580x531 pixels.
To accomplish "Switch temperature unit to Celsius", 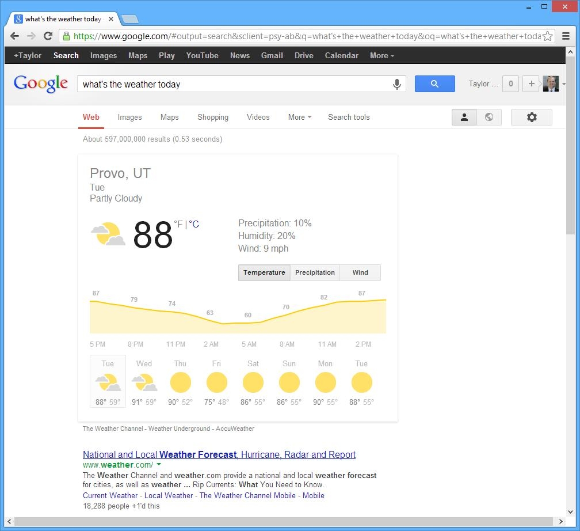I will tap(194, 224).
